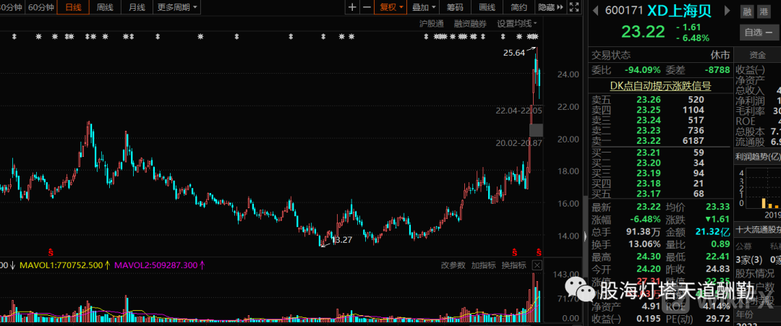Click the 卖四 ask price 23.25
The height and width of the screenshot is (326, 781).
(x=649, y=109)
